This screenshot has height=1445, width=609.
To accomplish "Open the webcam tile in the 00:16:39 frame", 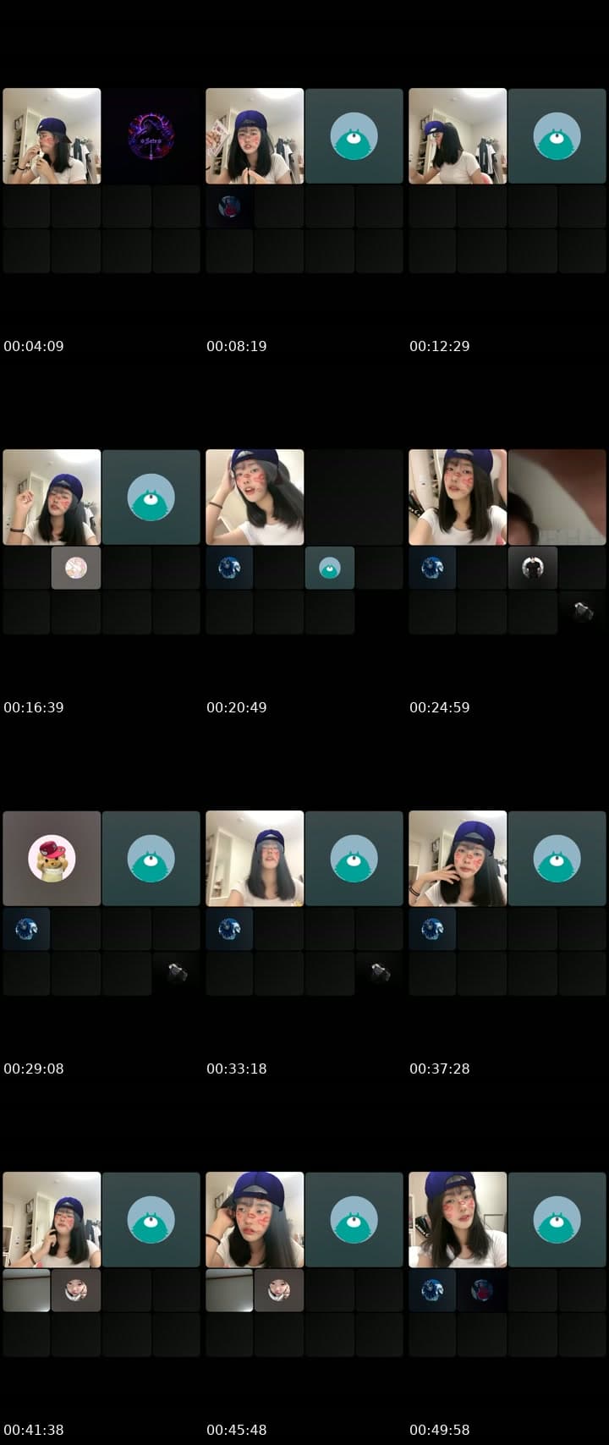I will click(x=52, y=497).
